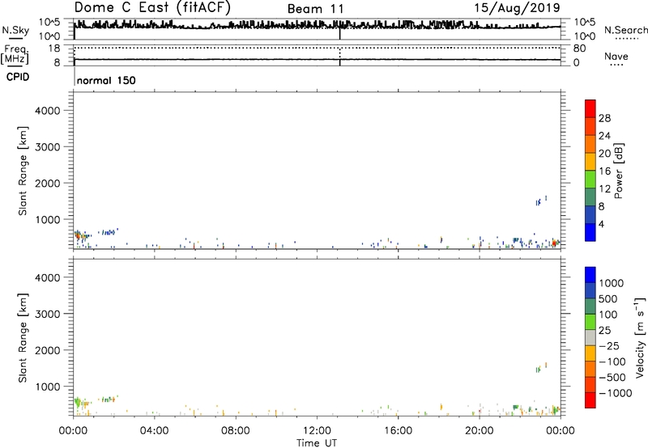
Task: Click the 'N.Search' legend label
Action: 625,30
